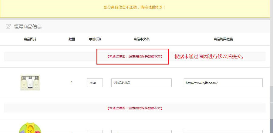Click the red instruction text 根据未通过原因进行修改后提交

pos(209,56)
